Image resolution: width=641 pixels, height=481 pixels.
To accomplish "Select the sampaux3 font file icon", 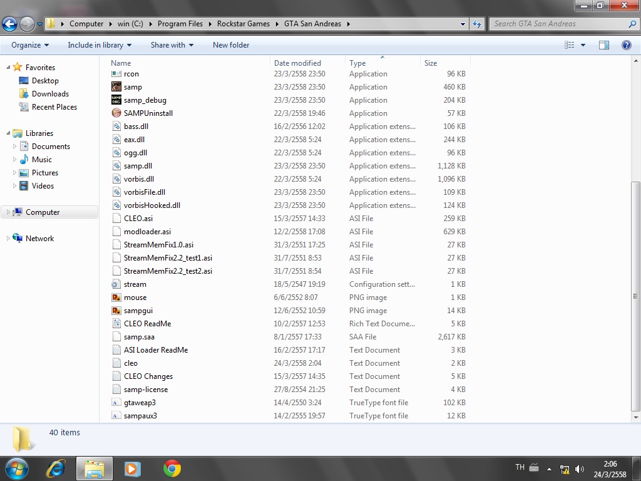I will point(116,416).
